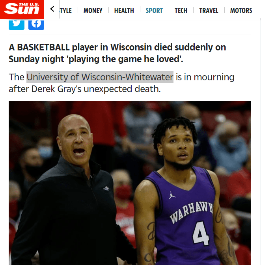
Task: Share the article on Twitter
Action: pyautogui.click(x=17, y=24)
